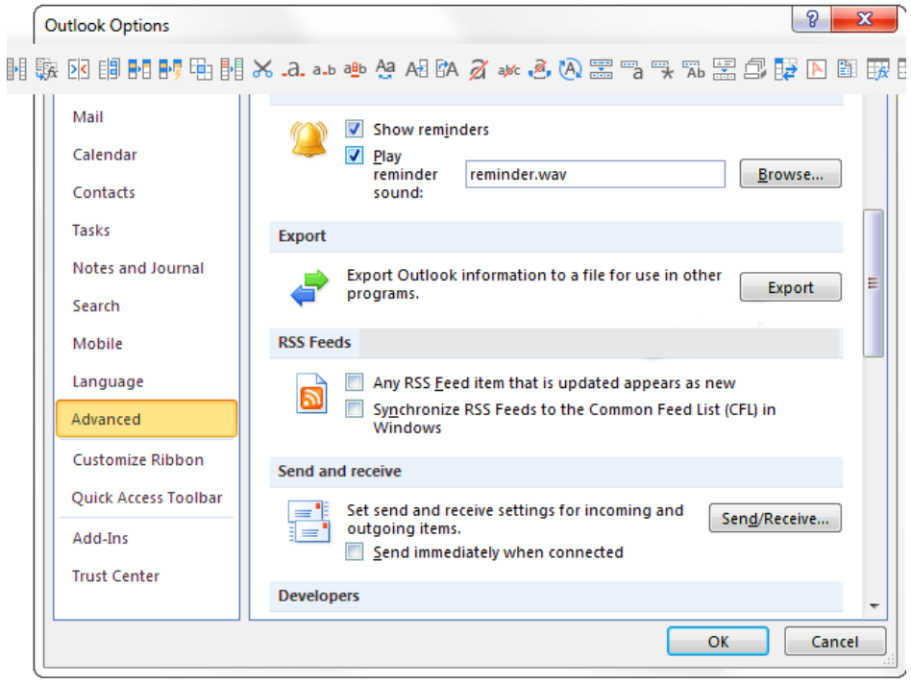Image resolution: width=911 pixels, height=684 pixels.
Task: Uncheck the Show reminders checkbox
Action: pyautogui.click(x=355, y=129)
